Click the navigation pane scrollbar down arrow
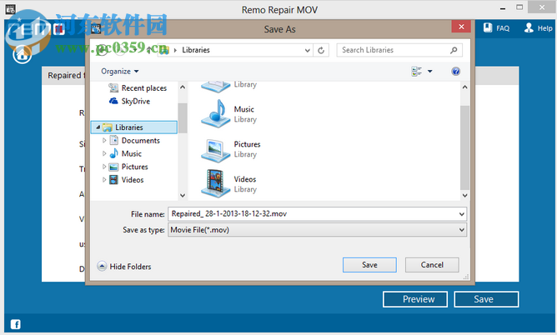The width and height of the screenshot is (557, 335). coord(183,195)
